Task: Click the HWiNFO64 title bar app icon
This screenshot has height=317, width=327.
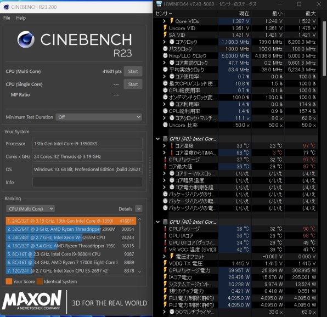Action: 159,4
